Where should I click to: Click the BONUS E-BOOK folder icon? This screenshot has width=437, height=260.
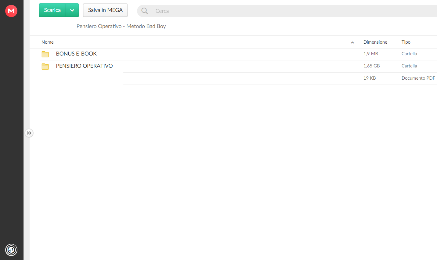[x=45, y=54]
